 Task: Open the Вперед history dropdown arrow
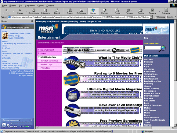[x=13, y=11]
